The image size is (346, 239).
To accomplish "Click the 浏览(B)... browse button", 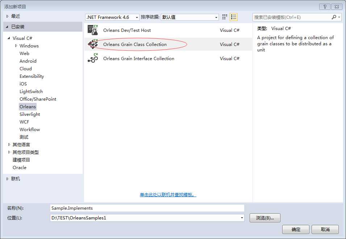I will point(265,218).
